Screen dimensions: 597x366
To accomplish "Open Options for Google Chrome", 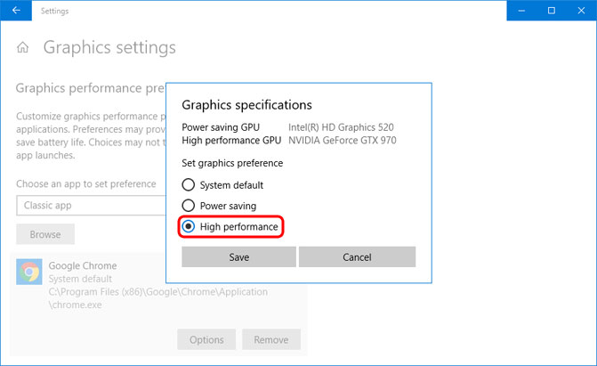I will click(206, 339).
